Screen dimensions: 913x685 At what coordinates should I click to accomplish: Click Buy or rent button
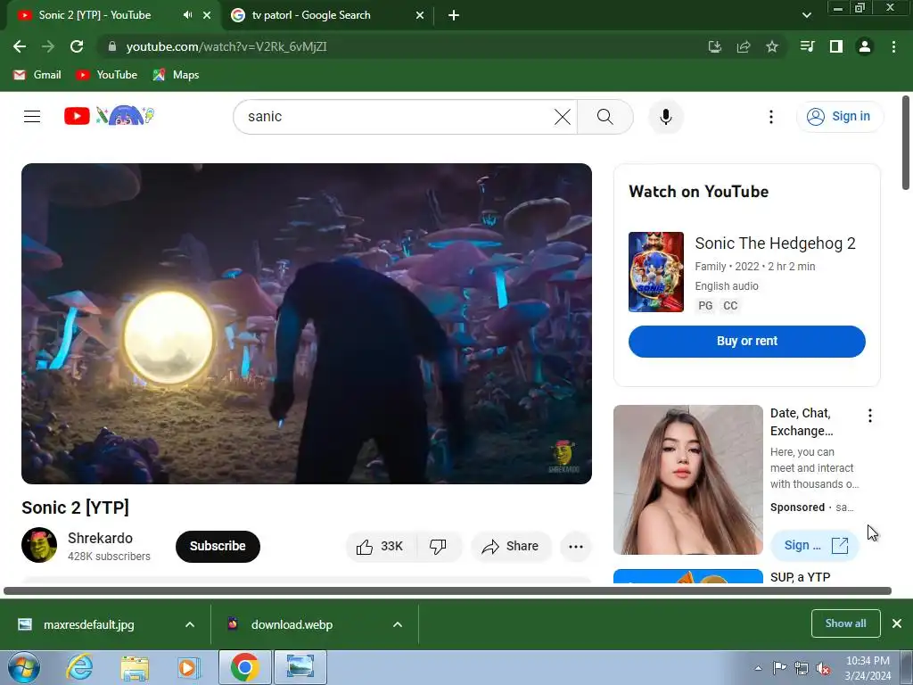[746, 342]
